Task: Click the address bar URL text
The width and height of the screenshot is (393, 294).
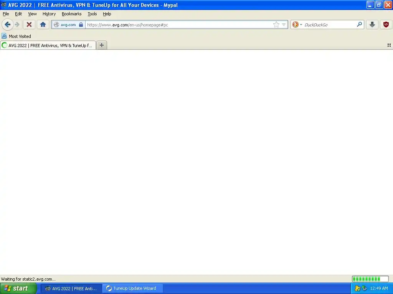Action: coord(127,25)
